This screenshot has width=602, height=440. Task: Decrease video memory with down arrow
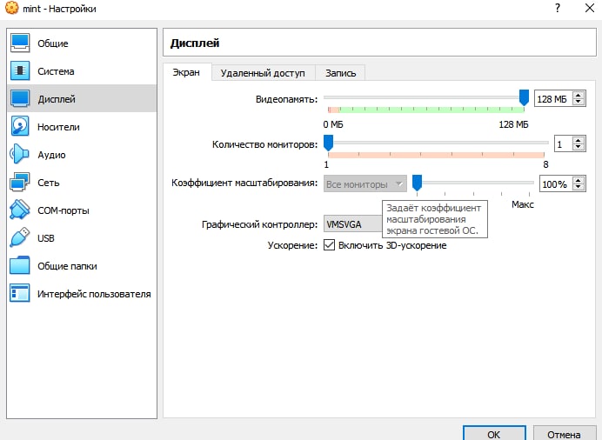pyautogui.click(x=579, y=102)
